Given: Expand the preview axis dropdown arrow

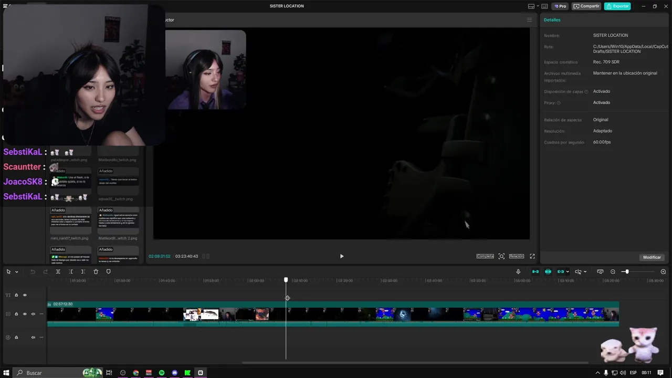Looking at the screenshot, I should coord(585,272).
